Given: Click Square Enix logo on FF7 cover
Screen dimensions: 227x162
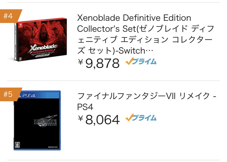Looking at the screenshot, I should click(53, 147).
